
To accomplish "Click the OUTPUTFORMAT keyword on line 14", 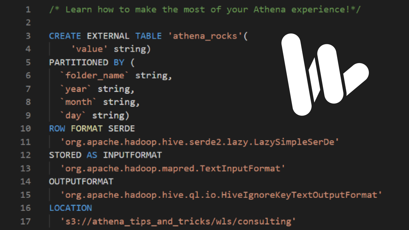I will (81, 182).
